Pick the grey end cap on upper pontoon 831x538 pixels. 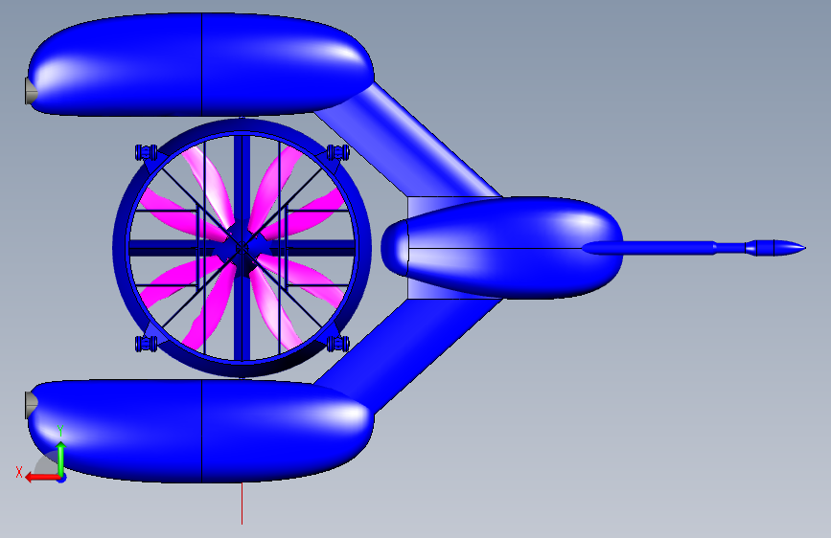(32, 91)
